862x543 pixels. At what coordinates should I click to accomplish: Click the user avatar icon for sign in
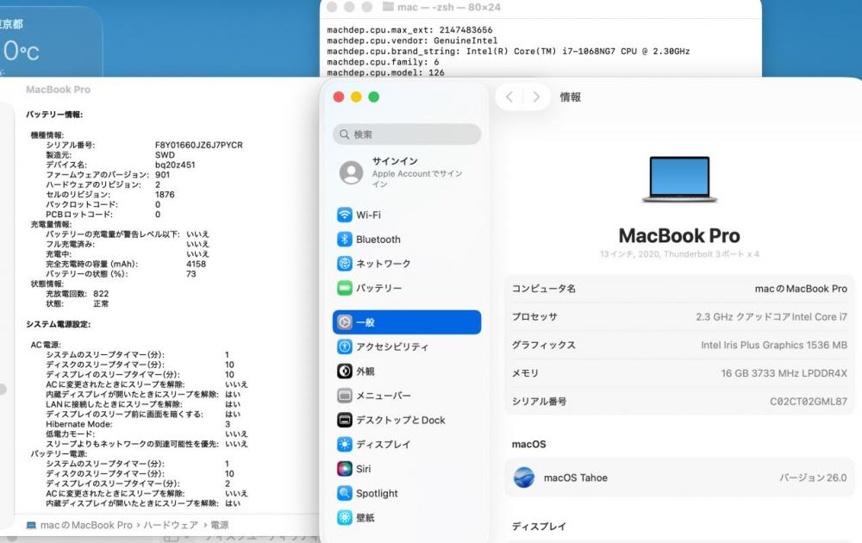[352, 172]
